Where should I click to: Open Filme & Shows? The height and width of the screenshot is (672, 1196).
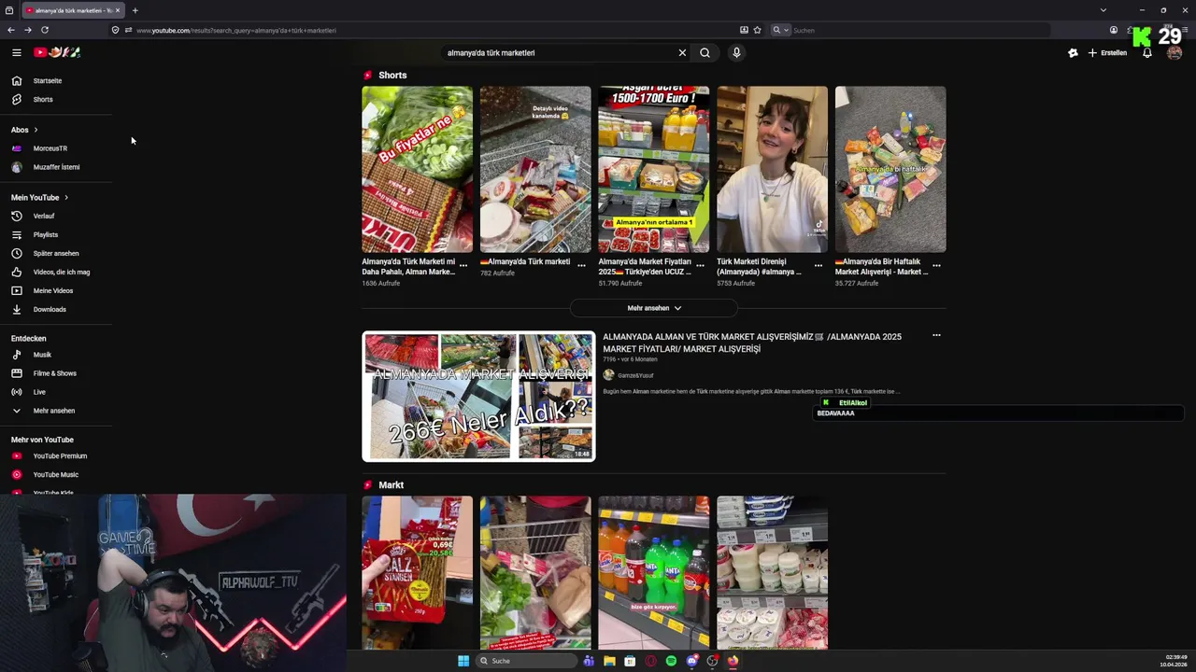point(56,373)
